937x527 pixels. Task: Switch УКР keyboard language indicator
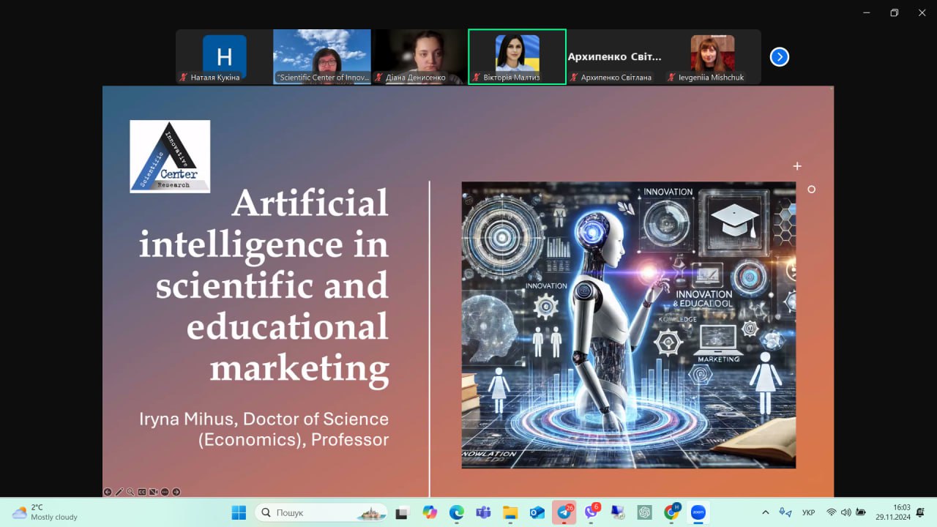pos(809,512)
